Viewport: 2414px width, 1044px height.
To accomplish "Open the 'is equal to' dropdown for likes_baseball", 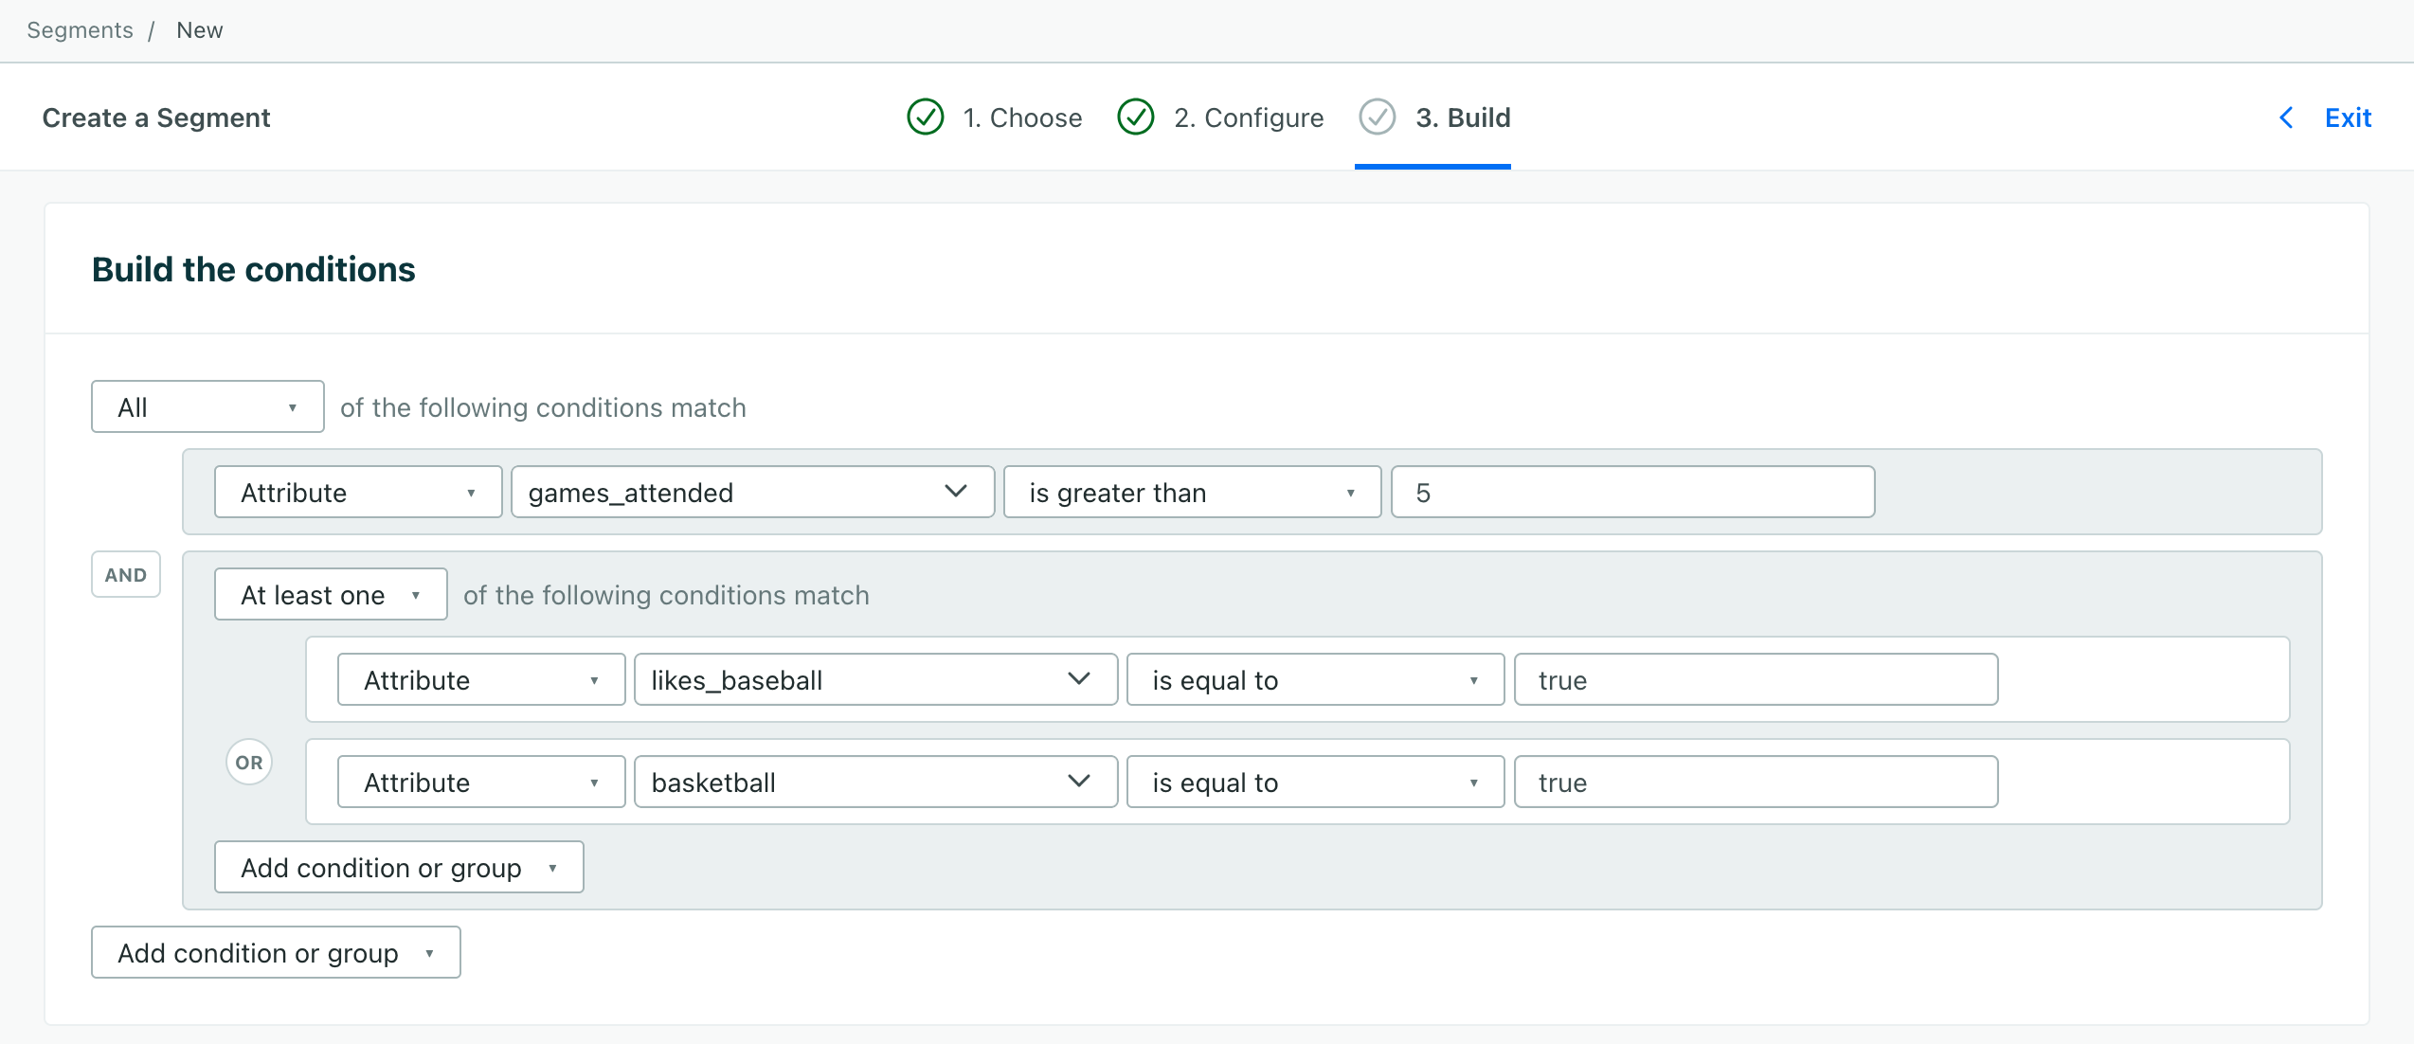I will [x=1315, y=679].
